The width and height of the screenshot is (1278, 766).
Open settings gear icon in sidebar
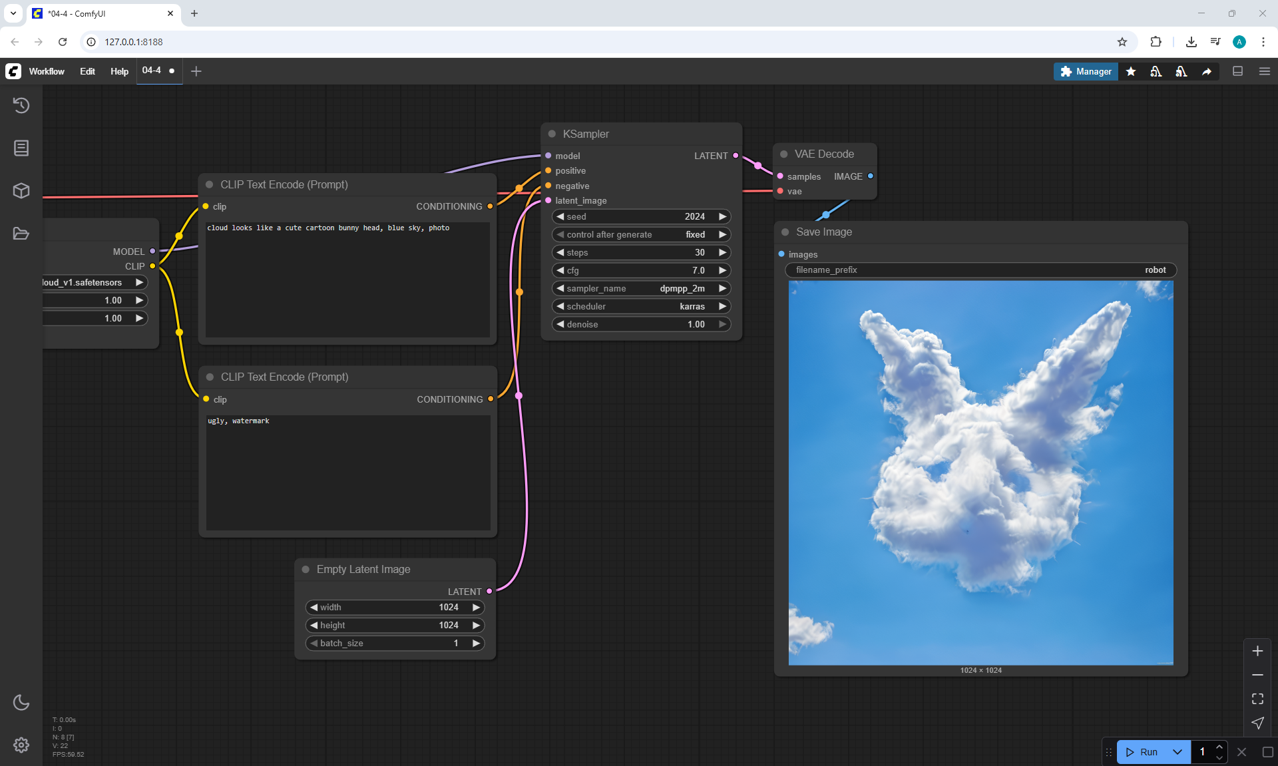21,745
